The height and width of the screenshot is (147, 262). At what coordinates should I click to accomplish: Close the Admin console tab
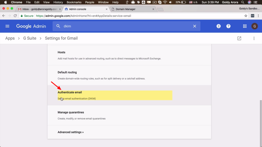pyautogui.click(x=107, y=9)
